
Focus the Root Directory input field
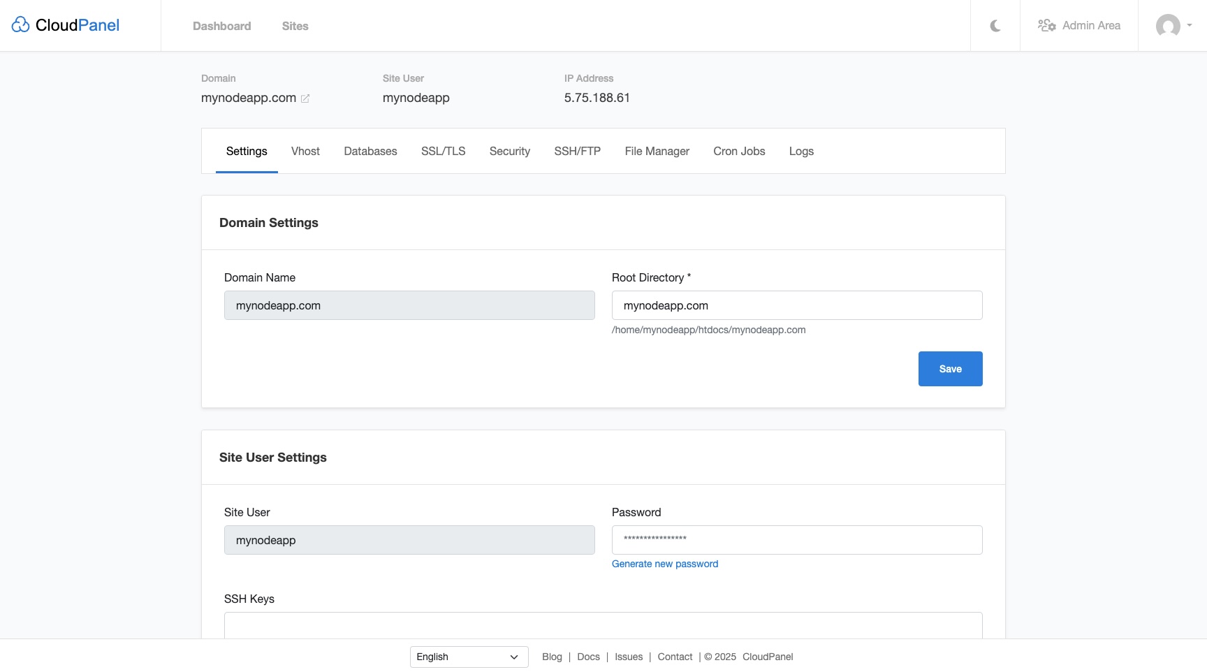tap(796, 305)
